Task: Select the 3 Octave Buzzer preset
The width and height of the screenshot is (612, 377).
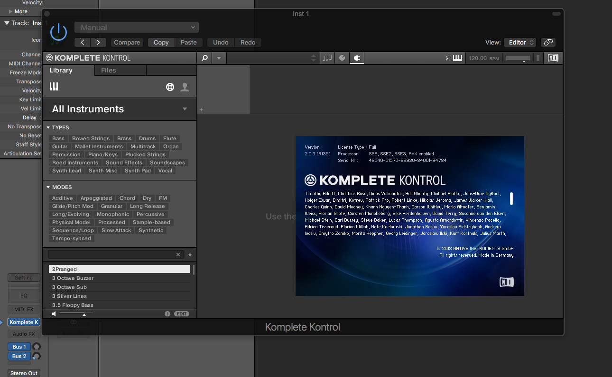Action: pyautogui.click(x=119, y=278)
